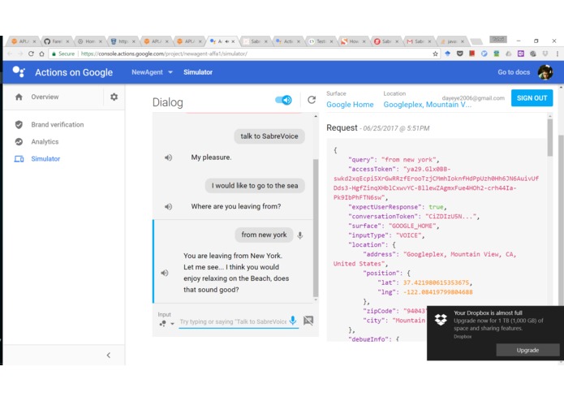The image size is (564, 401).
Task: Select Simulator in the sidebar
Action: click(45, 158)
